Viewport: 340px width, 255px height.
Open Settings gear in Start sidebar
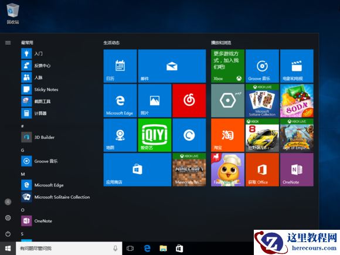pos(8,217)
